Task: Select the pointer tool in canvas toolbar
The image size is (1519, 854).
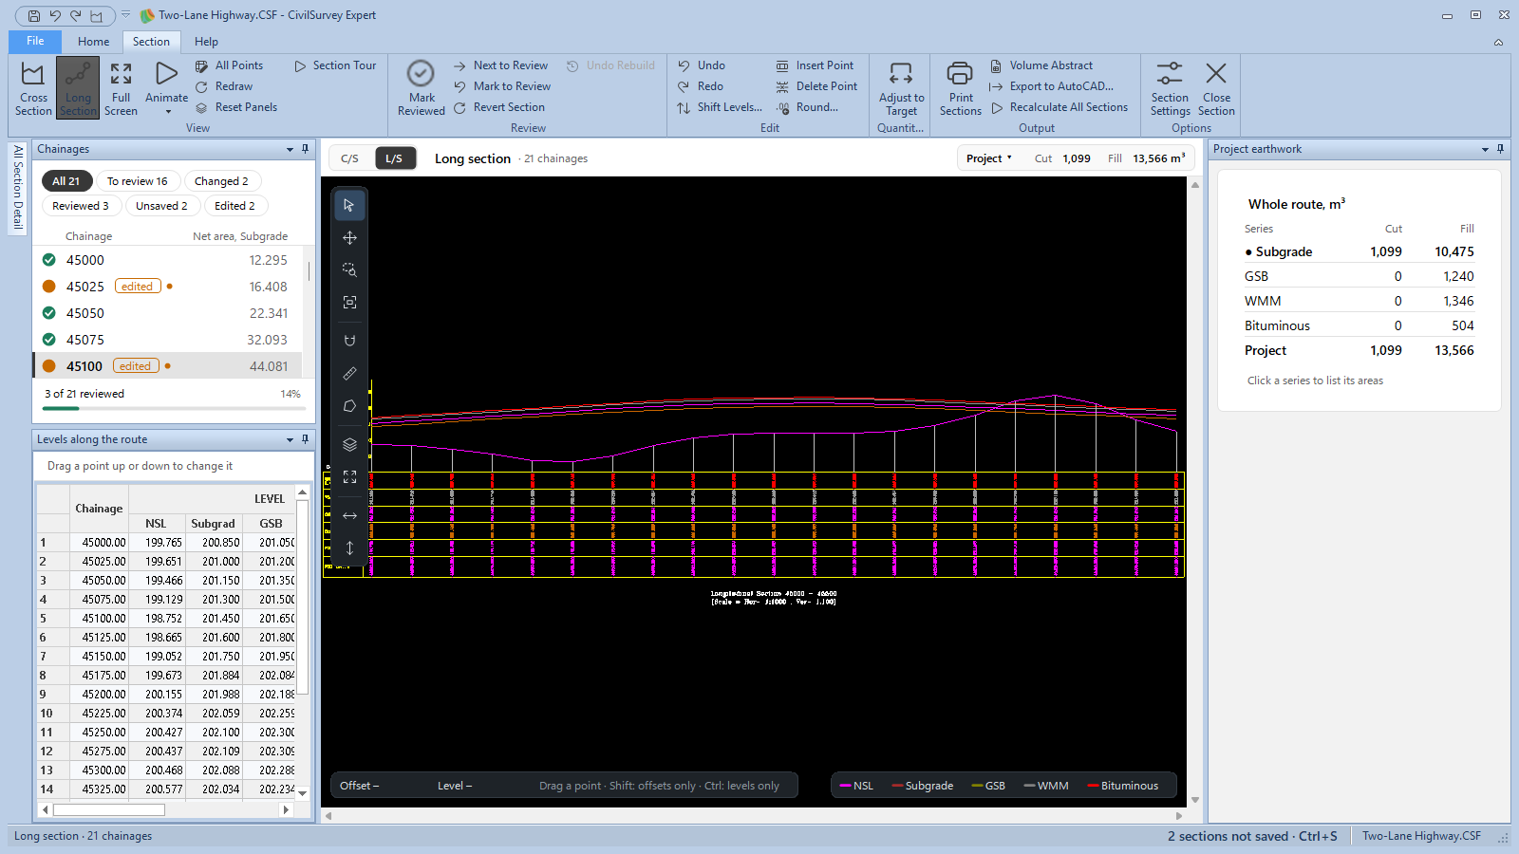Action: click(x=349, y=205)
